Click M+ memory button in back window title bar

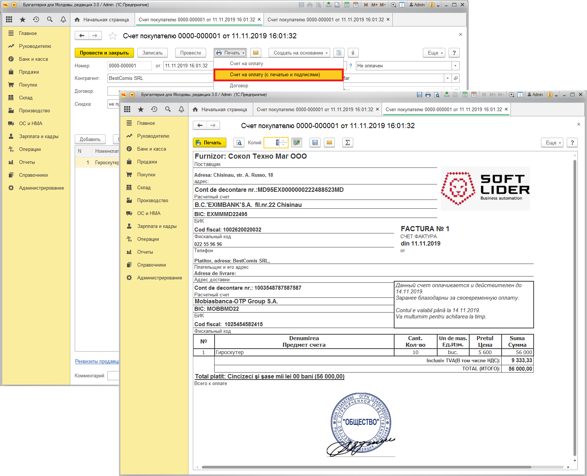point(375,5)
